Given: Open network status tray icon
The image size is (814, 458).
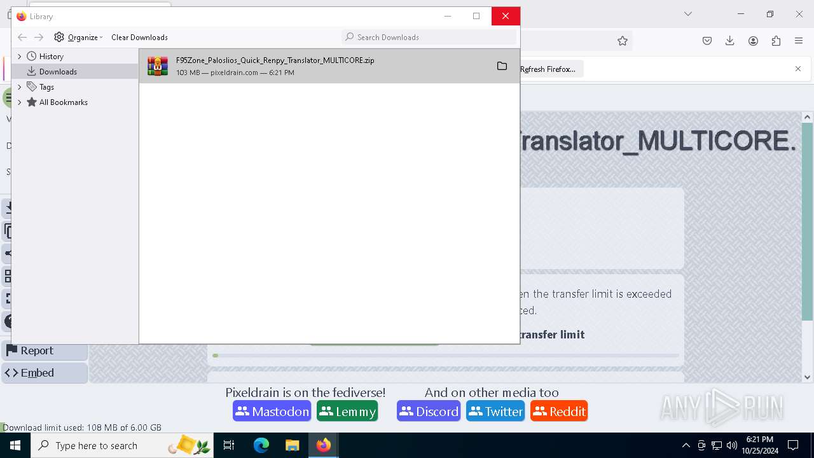Looking at the screenshot, I should tap(717, 445).
